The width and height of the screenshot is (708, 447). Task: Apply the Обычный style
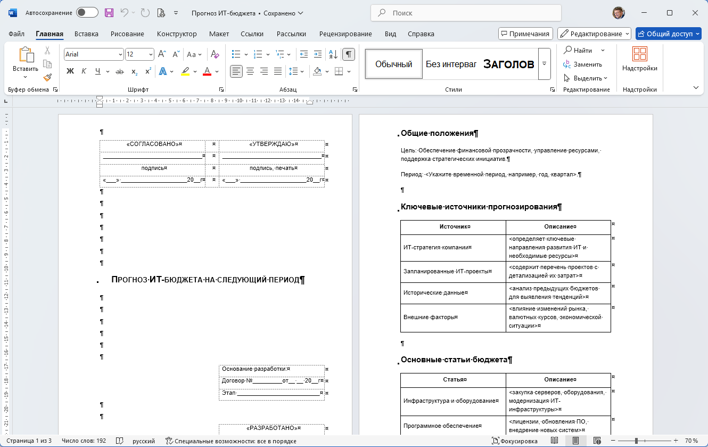(x=394, y=64)
